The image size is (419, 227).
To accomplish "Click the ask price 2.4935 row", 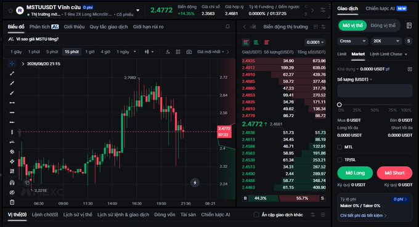I will pos(283,61).
